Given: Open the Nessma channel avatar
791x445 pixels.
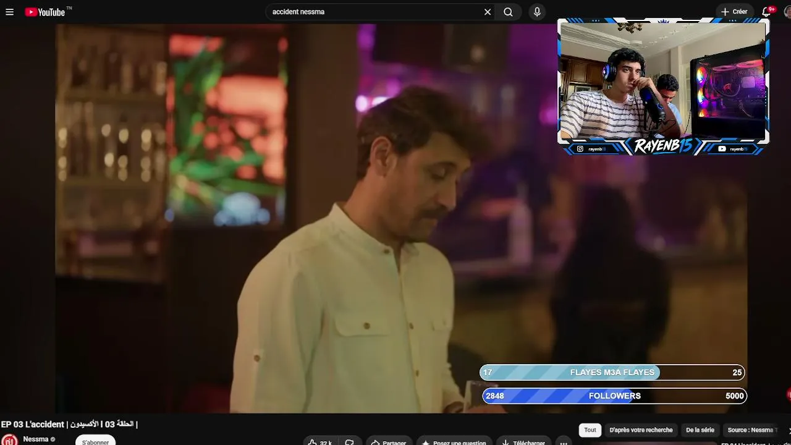Looking at the screenshot, I should click(x=9, y=439).
